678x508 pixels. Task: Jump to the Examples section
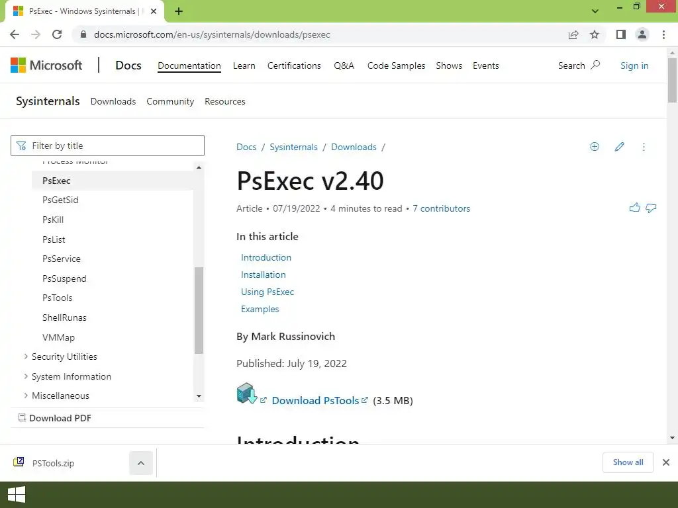click(260, 309)
